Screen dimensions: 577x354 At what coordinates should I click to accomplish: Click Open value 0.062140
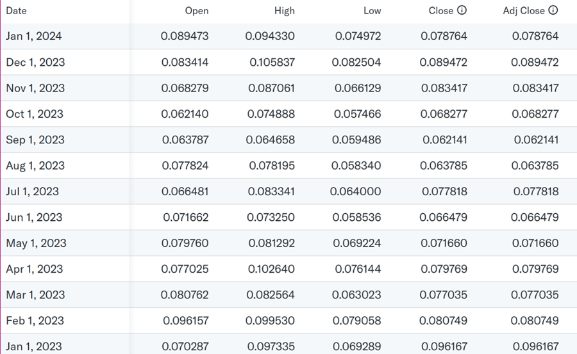185,113
